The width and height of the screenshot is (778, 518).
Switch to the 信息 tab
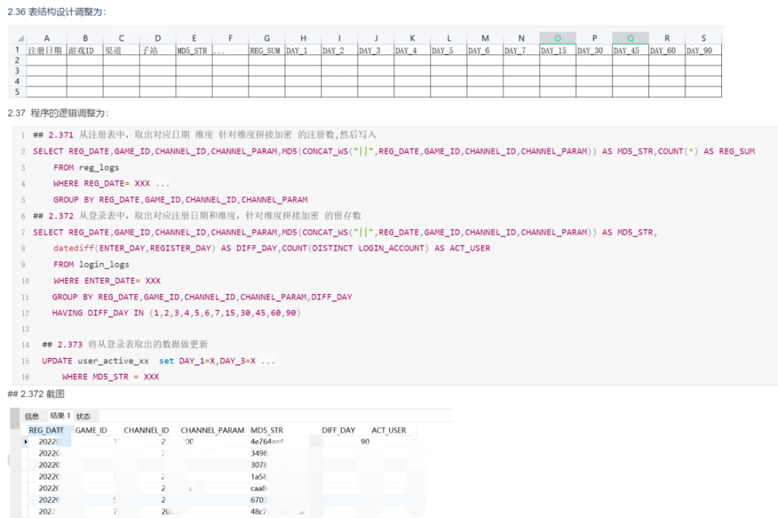pyautogui.click(x=32, y=416)
